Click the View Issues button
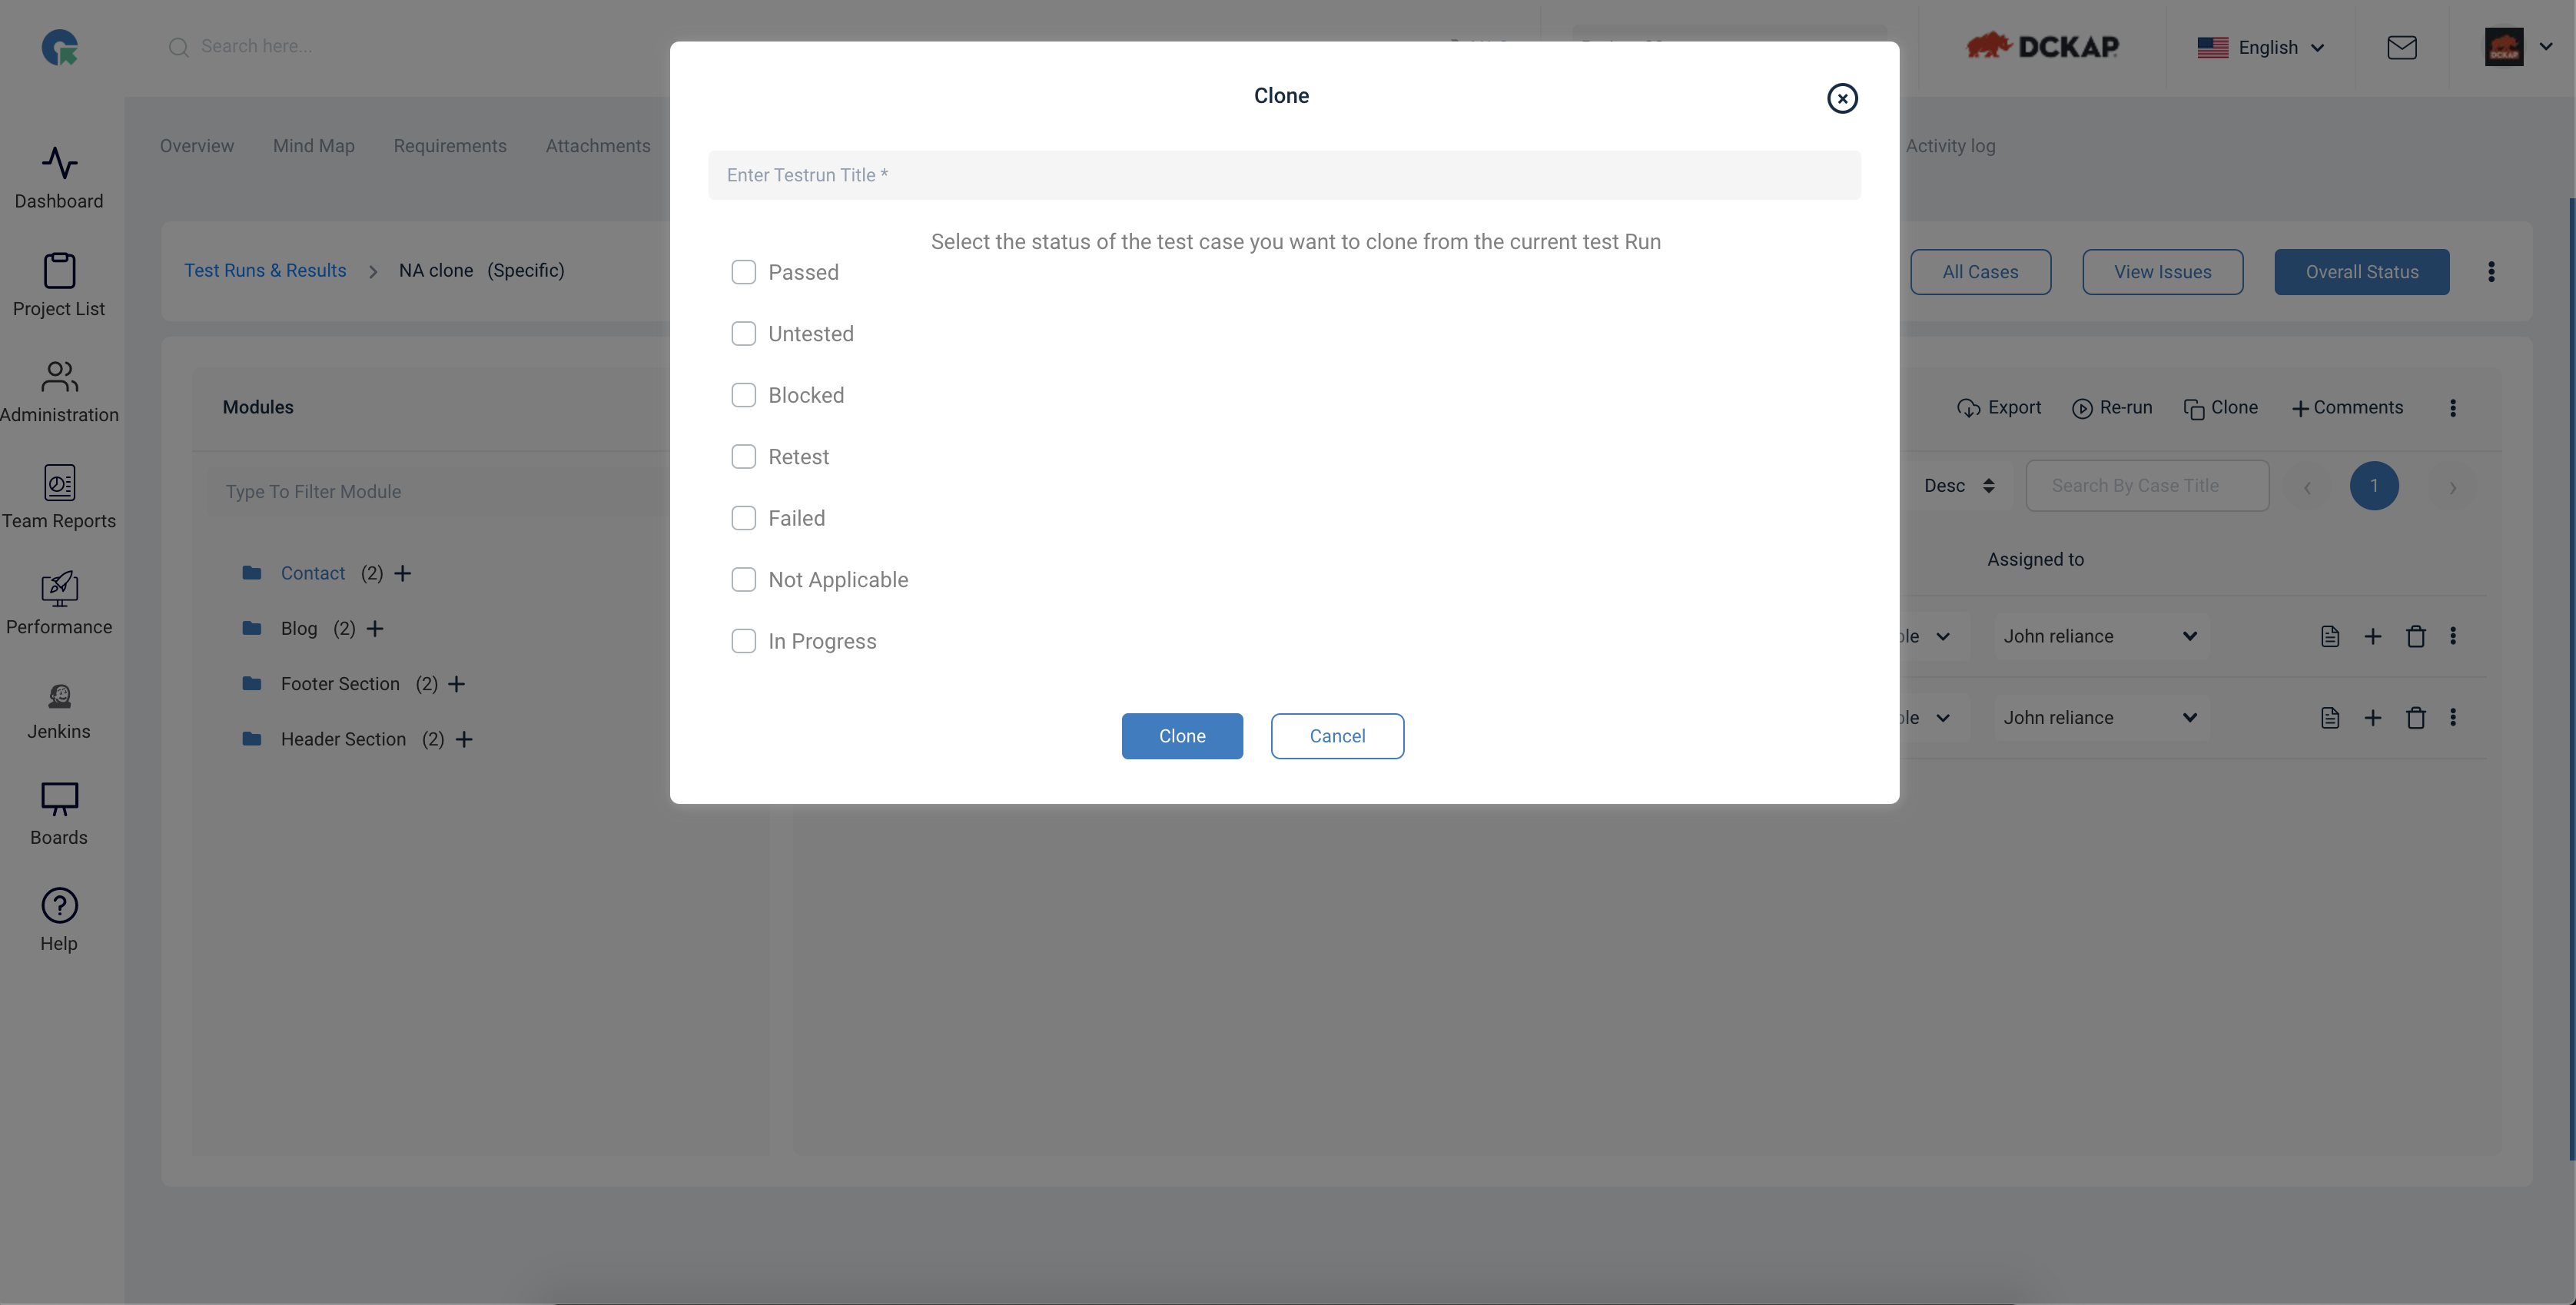The width and height of the screenshot is (2576, 1305). point(2162,272)
